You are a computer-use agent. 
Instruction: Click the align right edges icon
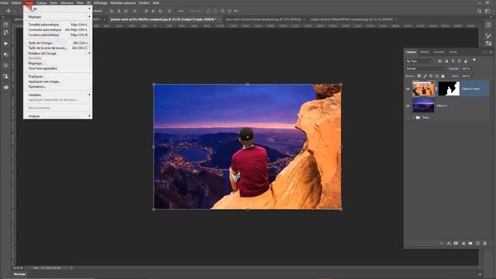tap(126, 11)
